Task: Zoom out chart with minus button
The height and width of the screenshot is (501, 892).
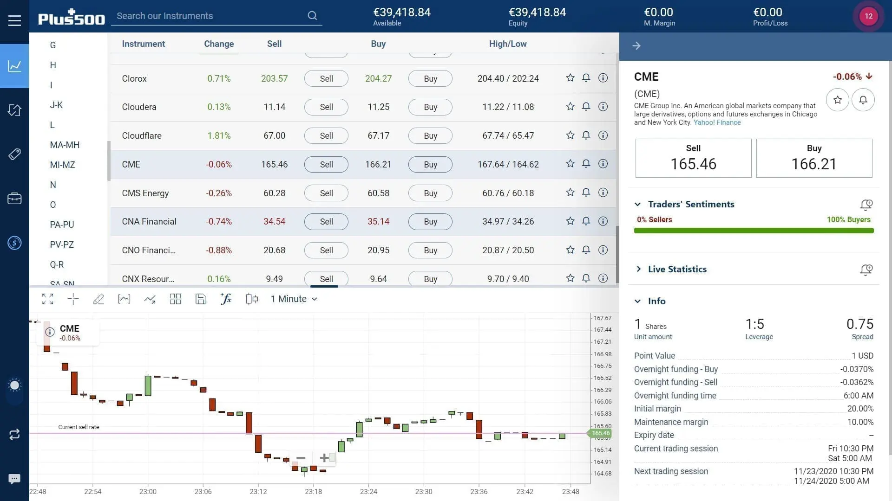Action: [x=301, y=458]
